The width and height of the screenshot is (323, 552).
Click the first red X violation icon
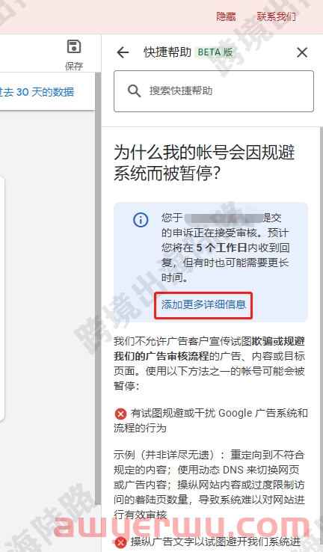120,414
